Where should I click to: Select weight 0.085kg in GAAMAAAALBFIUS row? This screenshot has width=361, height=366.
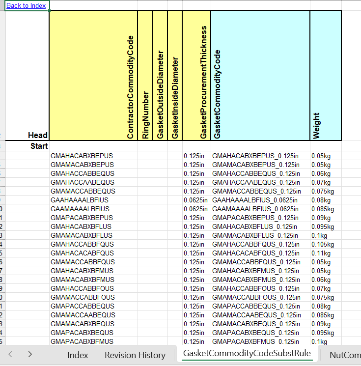pyautogui.click(x=326, y=209)
